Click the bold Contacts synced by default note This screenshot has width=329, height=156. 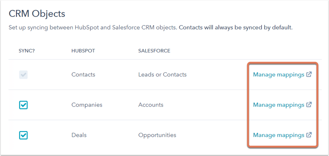point(236,27)
